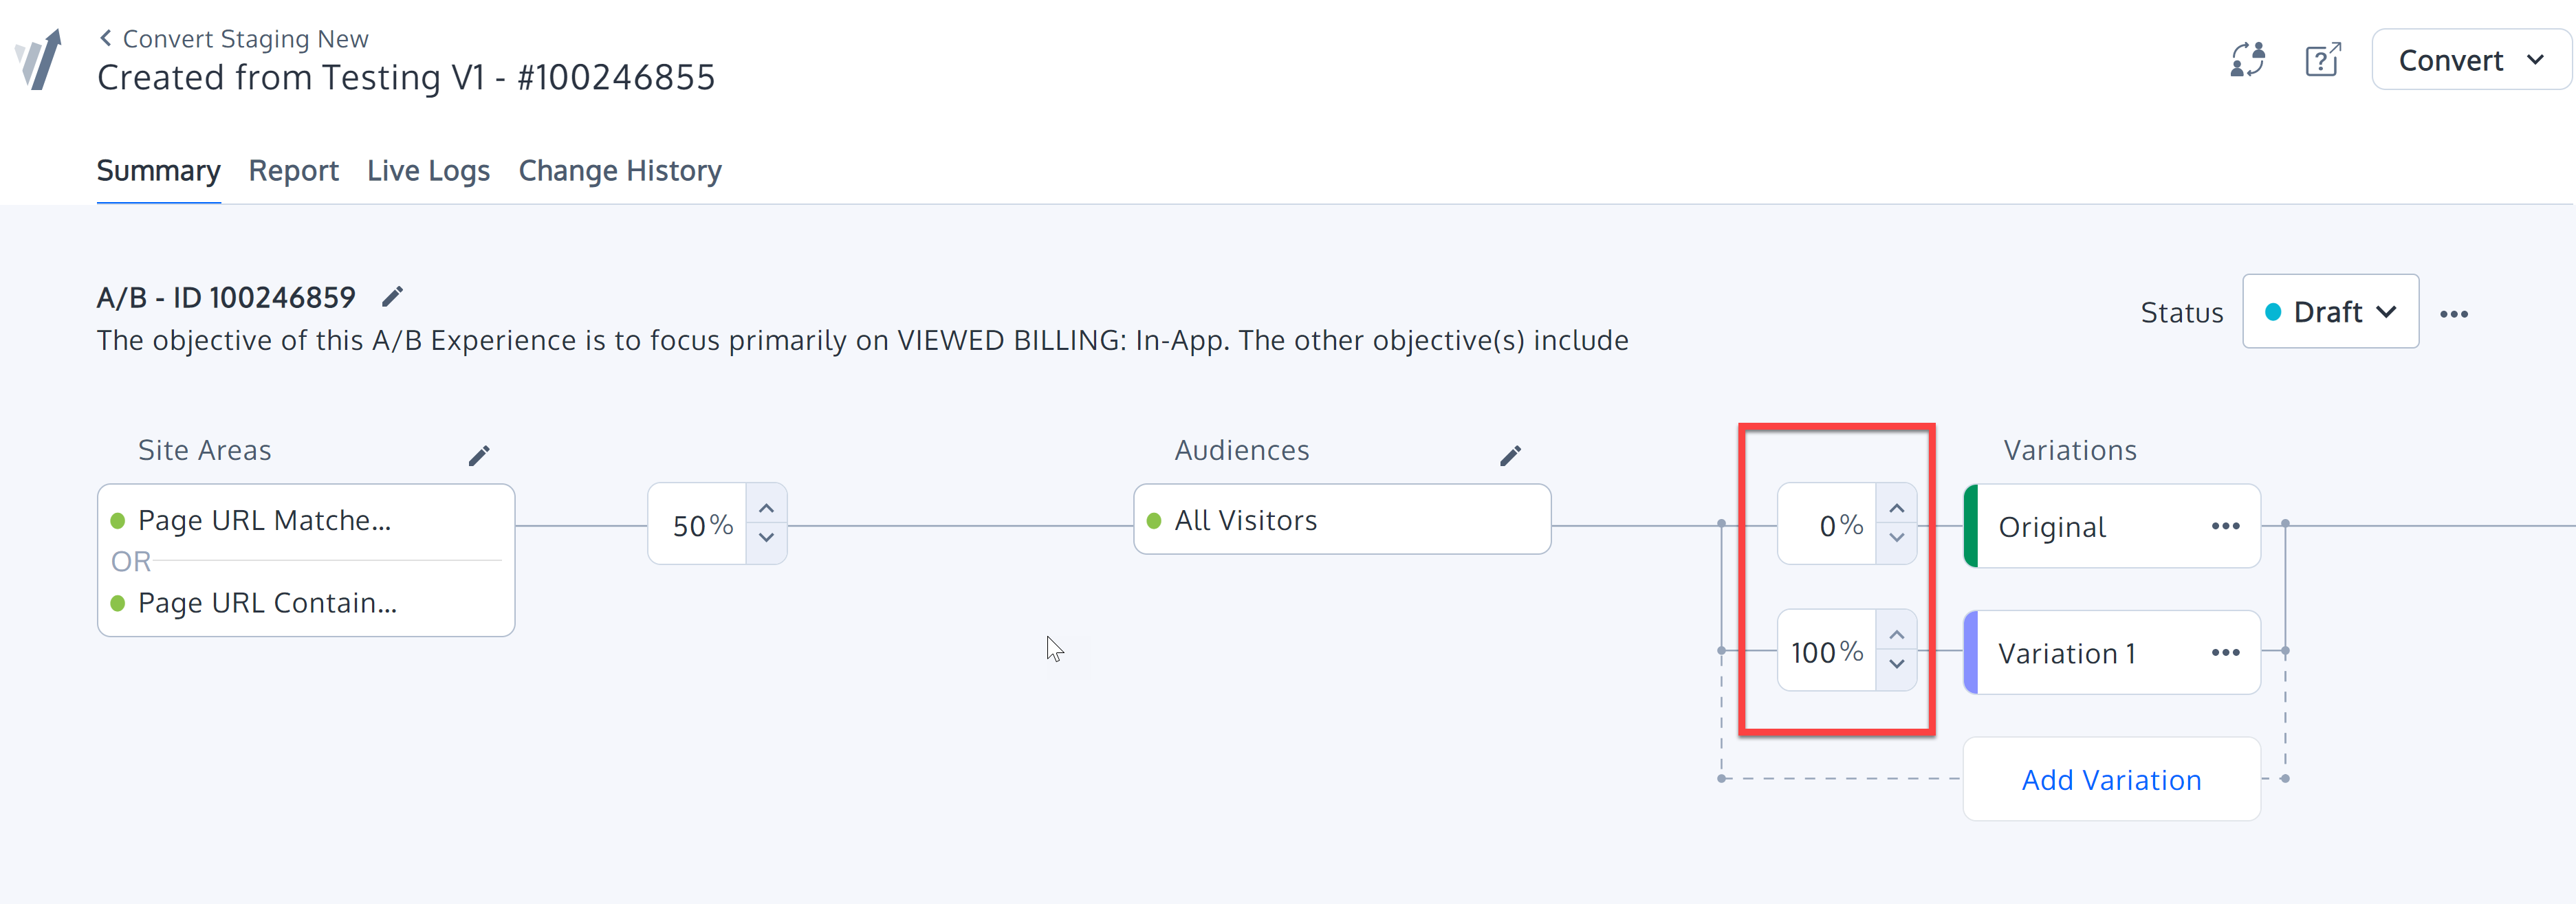Click the Convert logo icon
The height and width of the screenshot is (904, 2576).
[40, 60]
